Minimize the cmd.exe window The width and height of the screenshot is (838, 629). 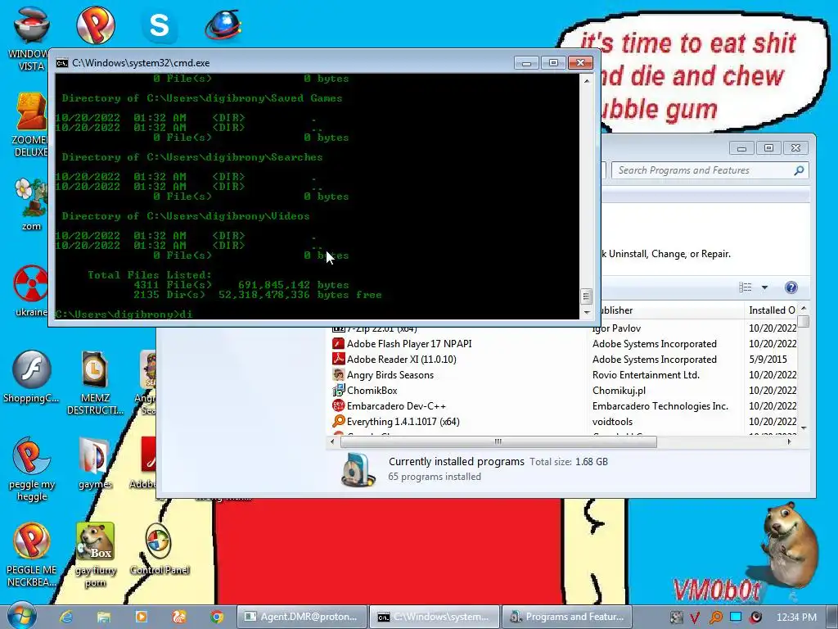pyautogui.click(x=526, y=62)
